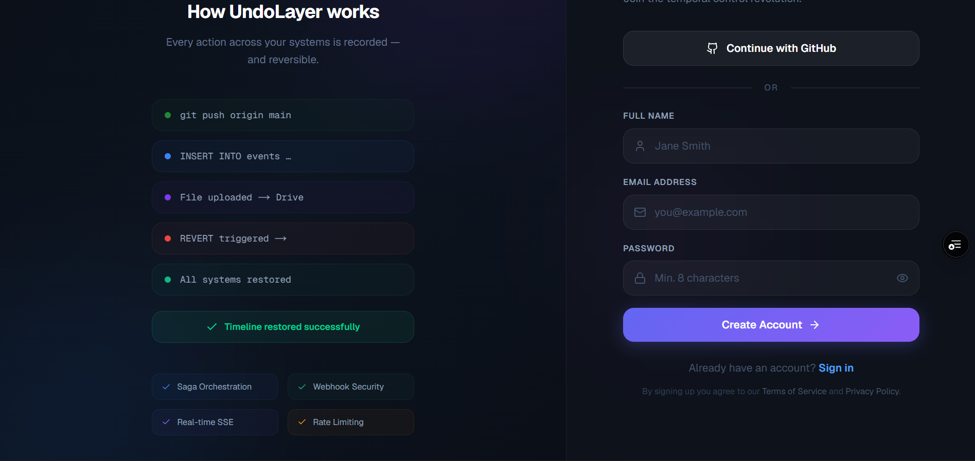Toggle password visibility with eye icon
Screen dimensions: 975x461
click(x=902, y=278)
